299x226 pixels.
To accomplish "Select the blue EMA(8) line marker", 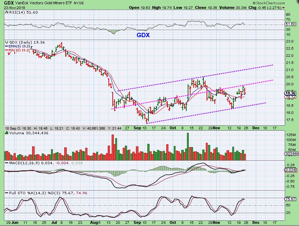I will point(7,46).
